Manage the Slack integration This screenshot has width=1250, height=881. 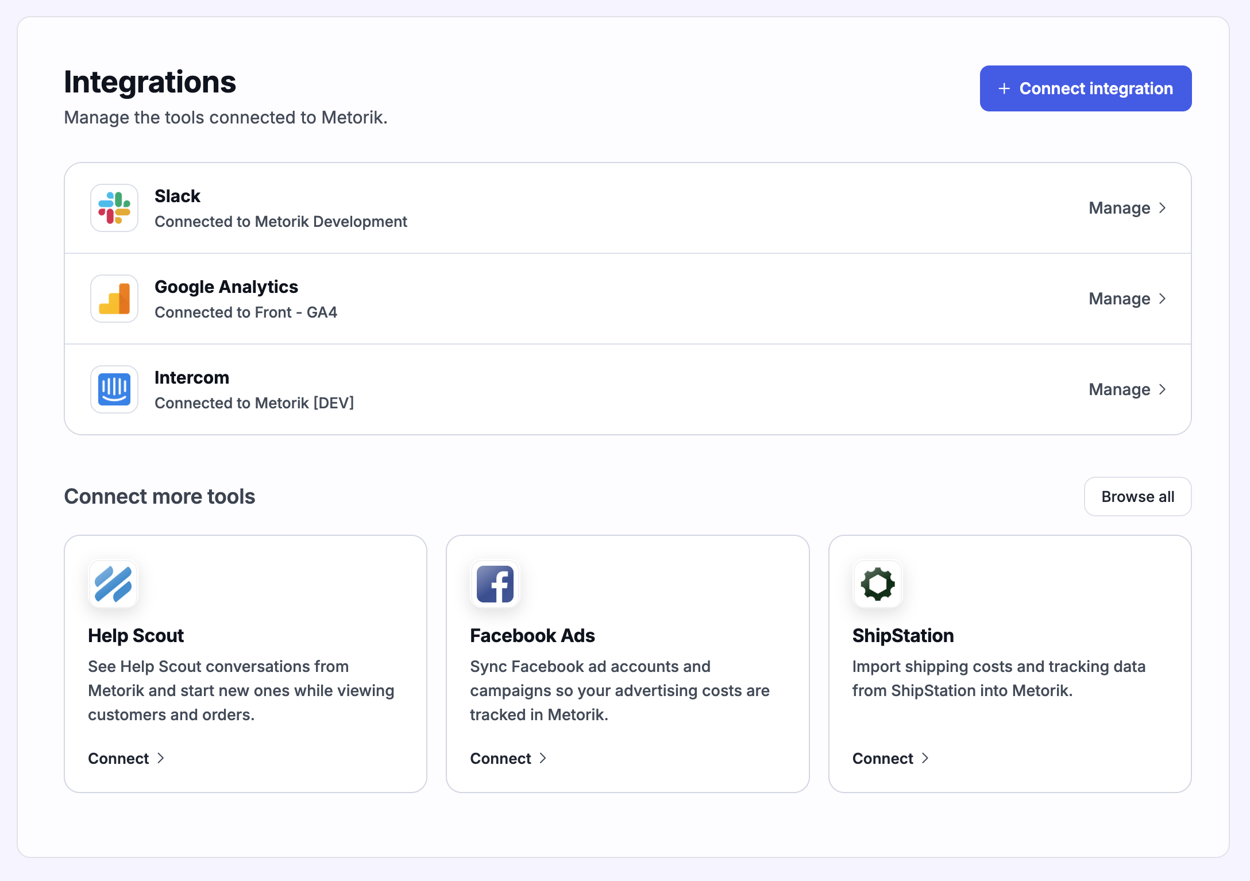(1127, 208)
